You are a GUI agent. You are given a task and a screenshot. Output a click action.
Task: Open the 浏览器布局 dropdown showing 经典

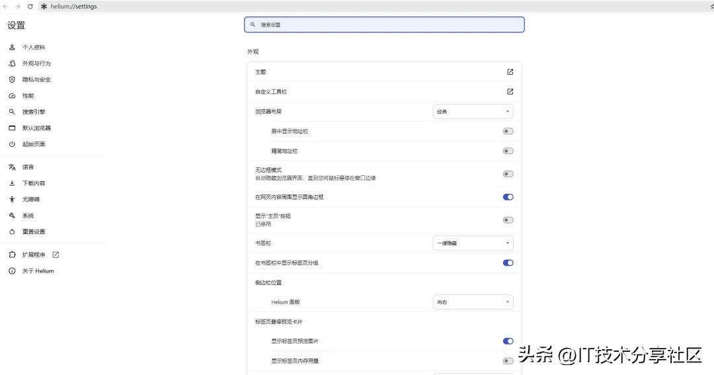coord(473,112)
